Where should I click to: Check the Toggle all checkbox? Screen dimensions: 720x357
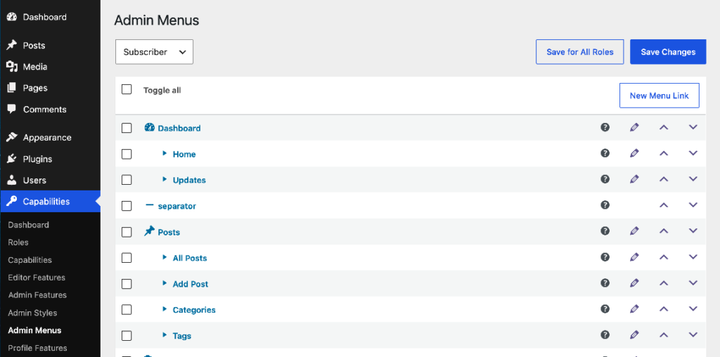(x=127, y=89)
